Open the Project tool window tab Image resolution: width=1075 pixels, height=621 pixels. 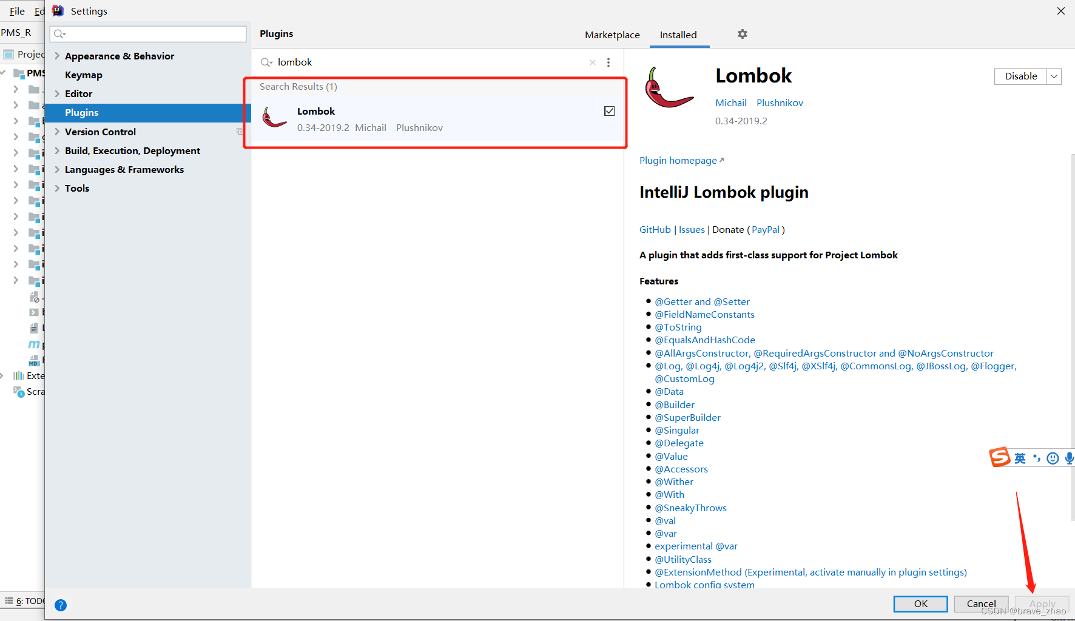click(x=24, y=54)
